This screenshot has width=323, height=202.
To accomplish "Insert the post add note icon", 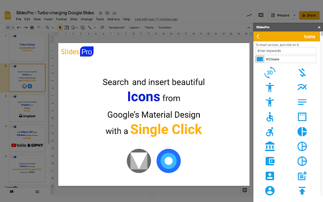I will tap(302, 176).
